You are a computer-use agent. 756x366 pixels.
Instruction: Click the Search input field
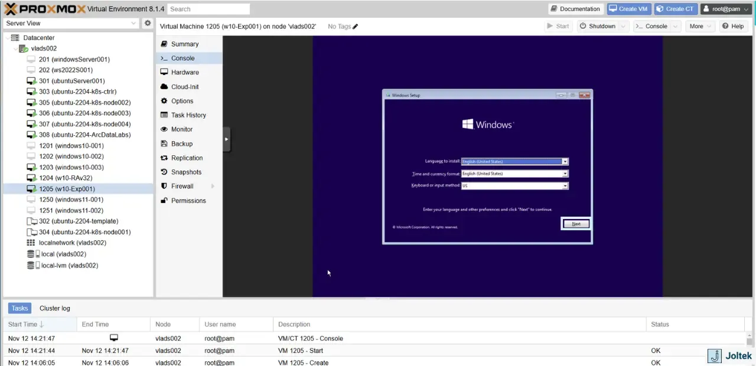tap(208, 9)
